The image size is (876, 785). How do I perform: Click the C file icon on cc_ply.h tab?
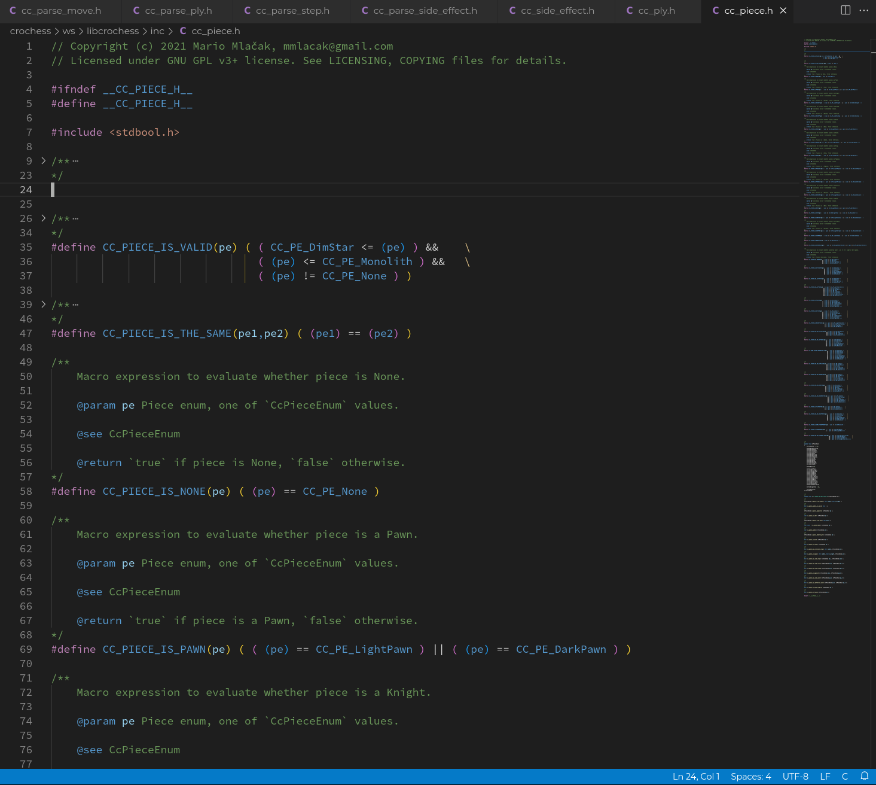[x=629, y=10]
